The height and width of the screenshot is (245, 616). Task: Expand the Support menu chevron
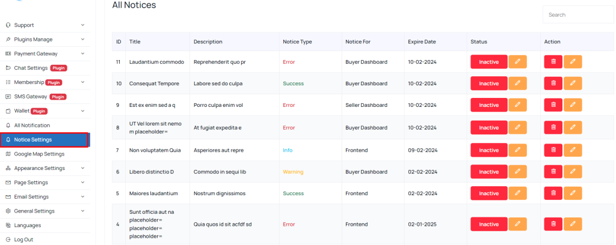point(82,25)
